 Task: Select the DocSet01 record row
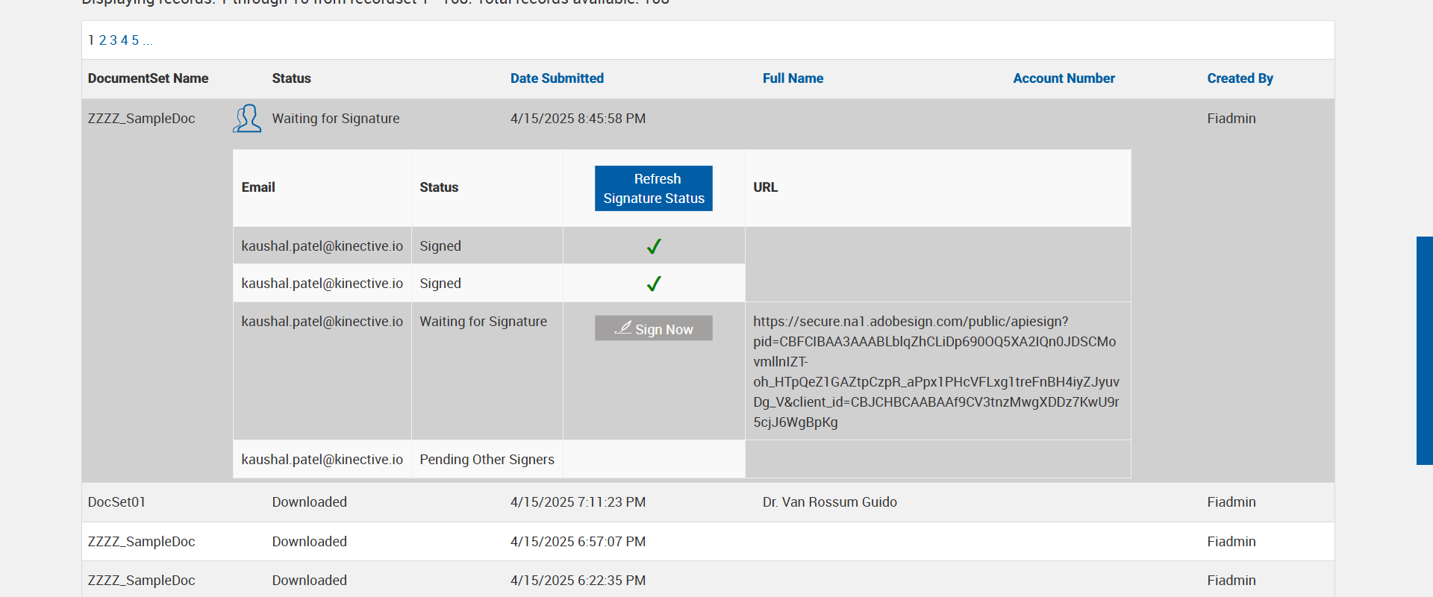click(117, 502)
